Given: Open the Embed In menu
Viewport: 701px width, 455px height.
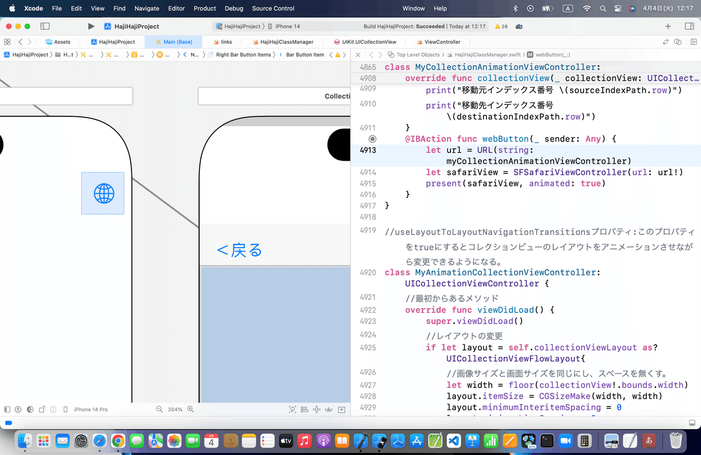Looking at the screenshot, I should (342, 409).
